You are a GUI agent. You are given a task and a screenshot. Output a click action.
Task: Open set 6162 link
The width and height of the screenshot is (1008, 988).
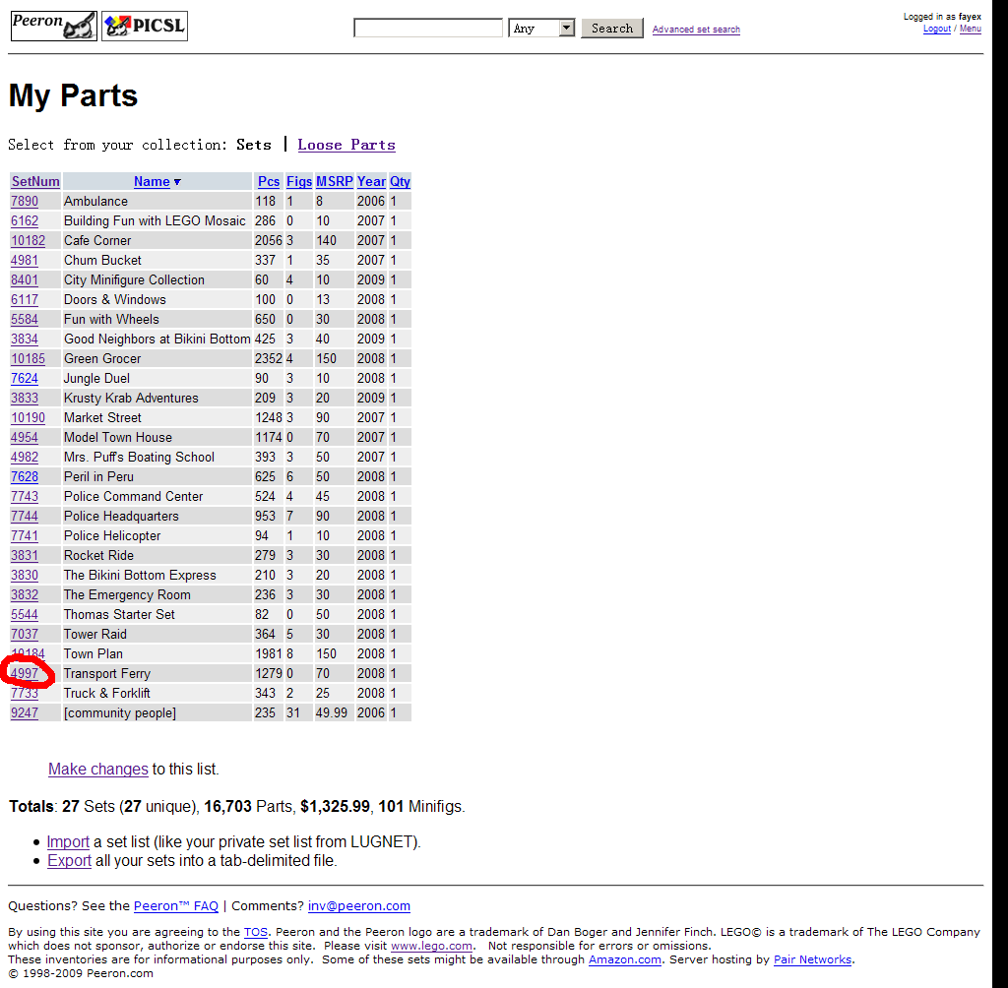tap(25, 221)
